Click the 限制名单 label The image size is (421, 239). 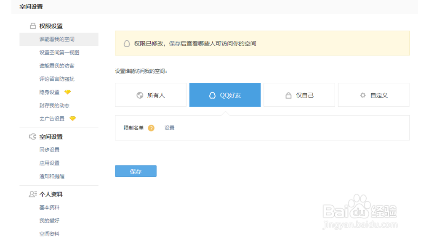pyautogui.click(x=134, y=128)
